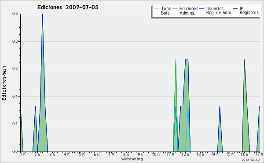Click the 'wikiscan.org' text below chart

pyautogui.click(x=132, y=159)
